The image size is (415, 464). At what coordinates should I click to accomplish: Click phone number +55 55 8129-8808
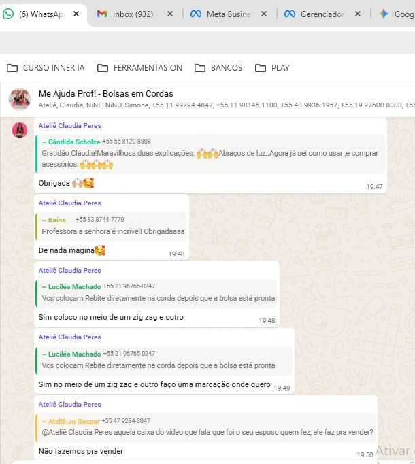point(127,142)
